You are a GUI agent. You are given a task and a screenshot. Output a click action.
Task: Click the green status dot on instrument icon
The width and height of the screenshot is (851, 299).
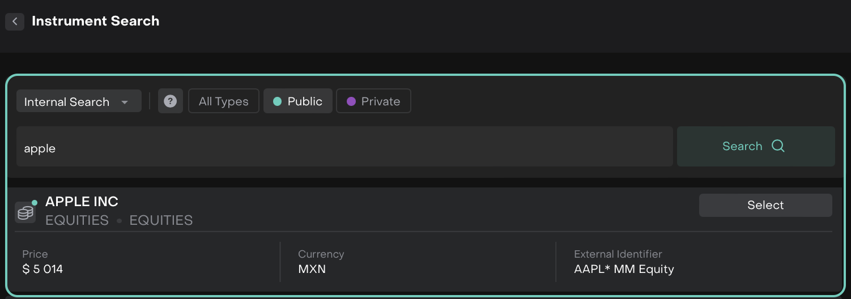35,202
